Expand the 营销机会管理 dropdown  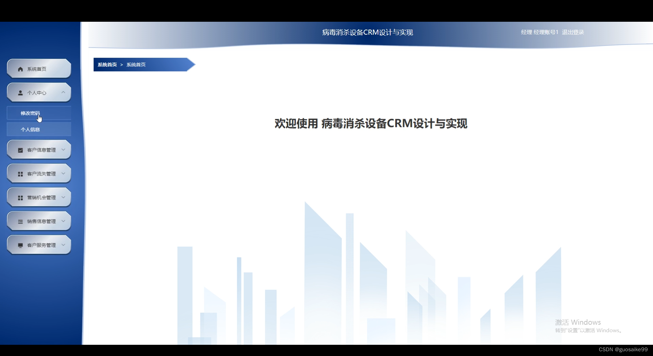(x=63, y=197)
